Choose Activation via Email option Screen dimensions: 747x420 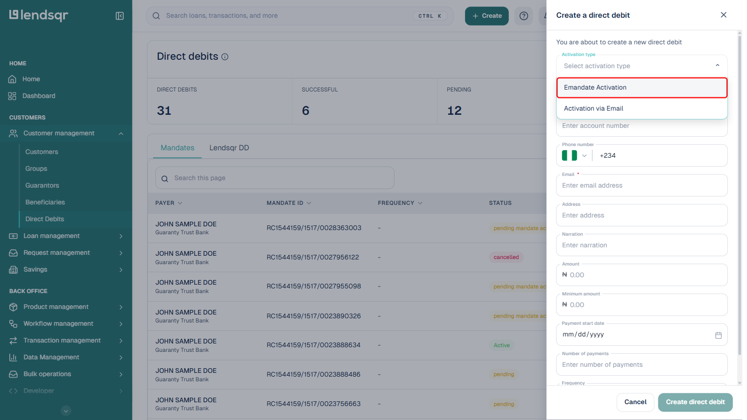[642, 108]
